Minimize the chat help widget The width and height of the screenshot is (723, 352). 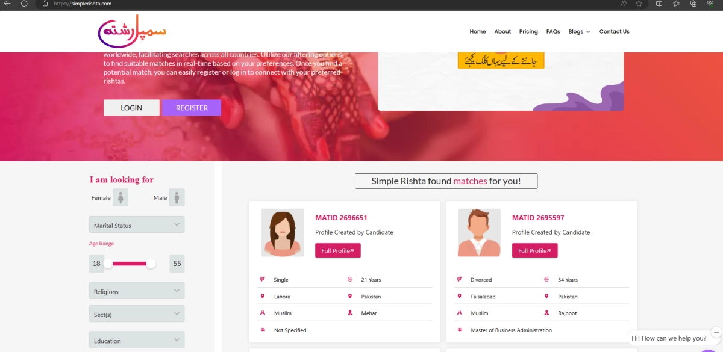(x=716, y=332)
